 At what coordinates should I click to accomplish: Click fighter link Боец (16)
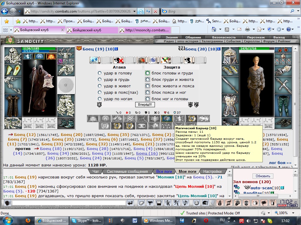click(147, 154)
